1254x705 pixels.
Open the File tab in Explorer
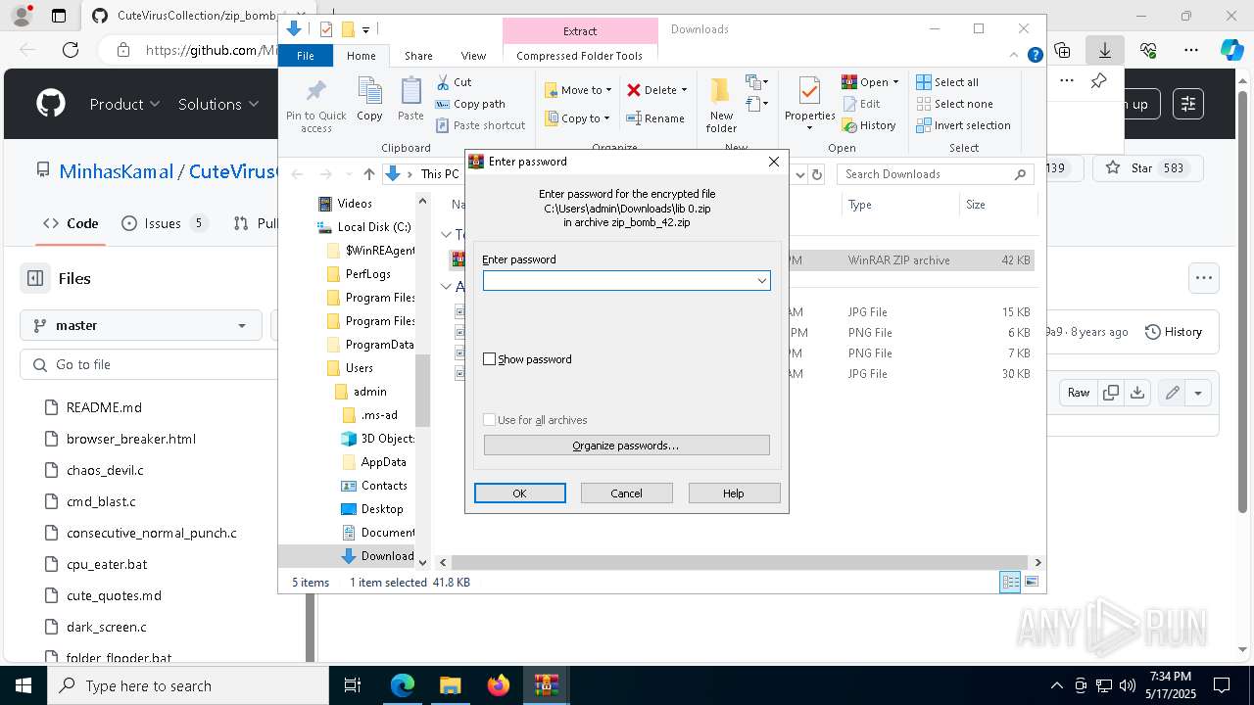pos(306,56)
